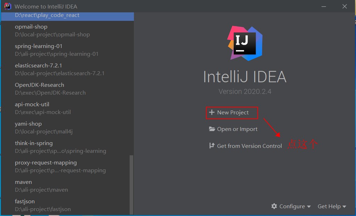Click the large IntelliJ IDEA logo

click(x=245, y=43)
